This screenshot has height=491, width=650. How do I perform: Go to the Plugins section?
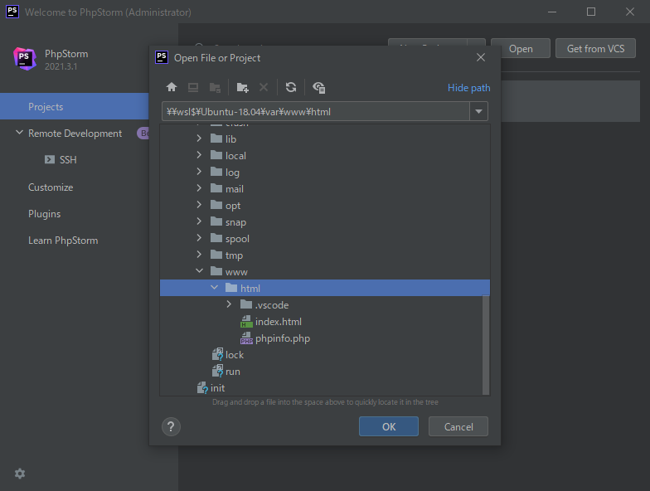(x=45, y=214)
